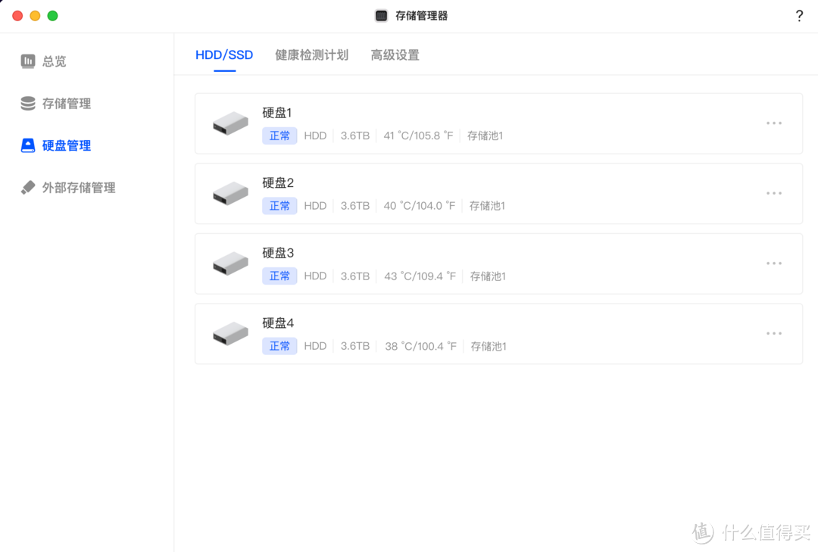The width and height of the screenshot is (818, 552).
Task: Open the 健康检测计划 tab
Action: pos(311,55)
